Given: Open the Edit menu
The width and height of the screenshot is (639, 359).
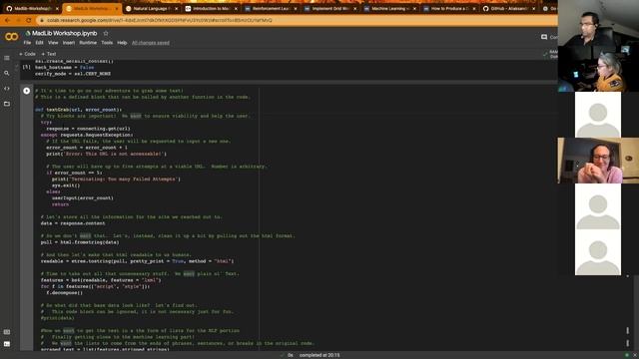Looking at the screenshot, I should 39,43.
